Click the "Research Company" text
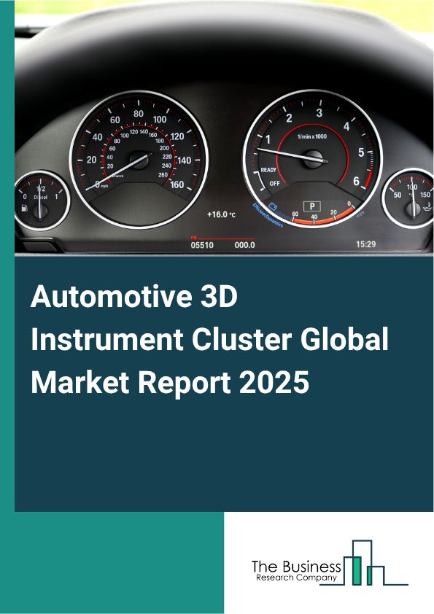 coord(297,578)
